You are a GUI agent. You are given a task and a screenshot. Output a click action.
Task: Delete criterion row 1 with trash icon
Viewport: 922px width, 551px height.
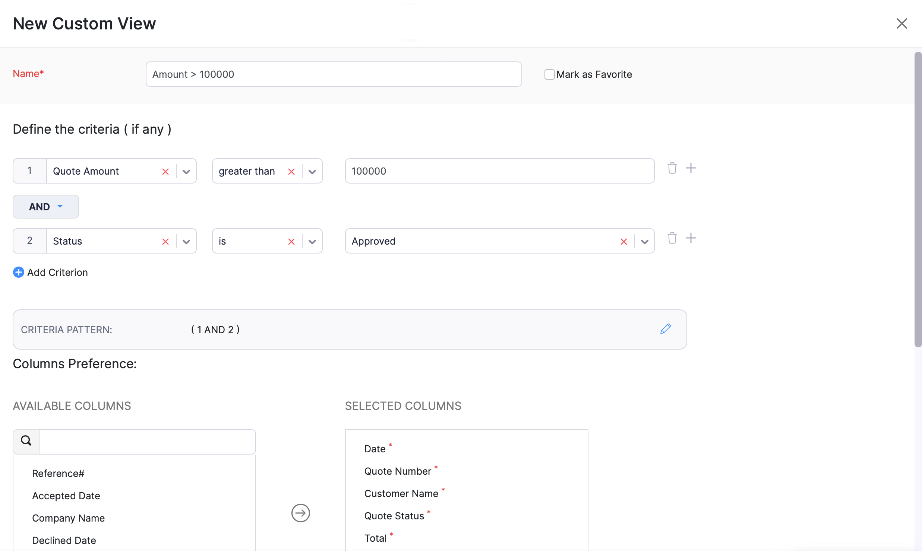click(x=672, y=168)
